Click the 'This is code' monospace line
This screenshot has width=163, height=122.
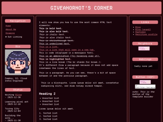click(x=66, y=53)
